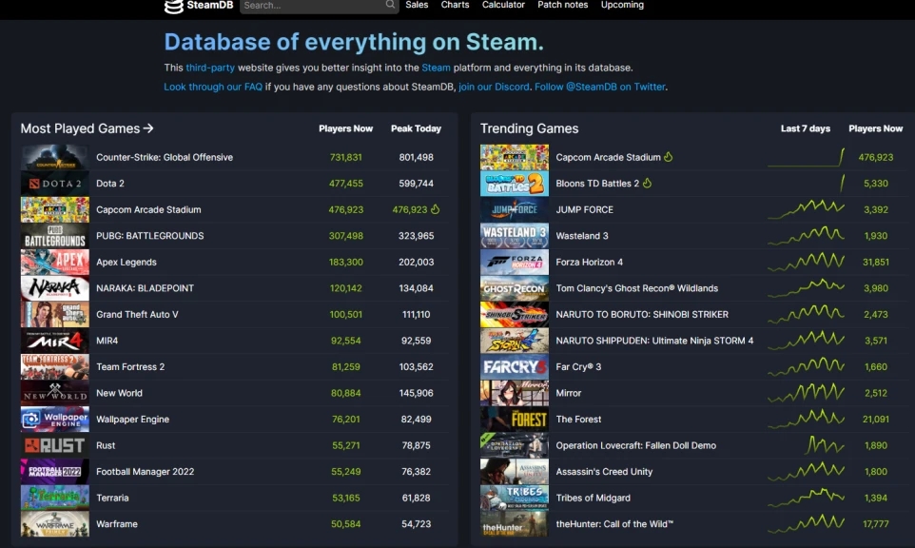Open the Football Manager 2022 title link
915x548 pixels.
(145, 472)
